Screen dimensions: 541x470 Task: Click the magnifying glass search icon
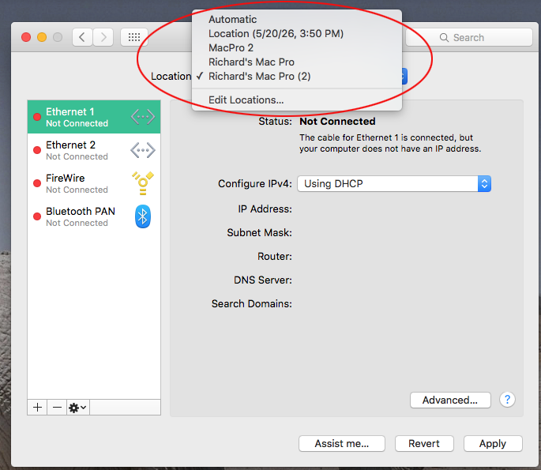click(444, 38)
